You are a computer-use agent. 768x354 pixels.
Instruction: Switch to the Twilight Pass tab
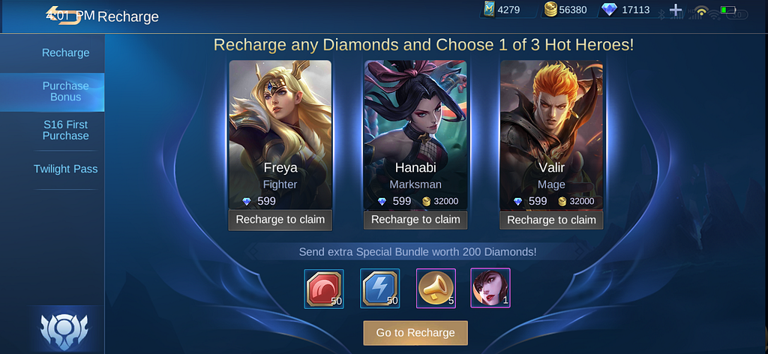click(x=66, y=169)
